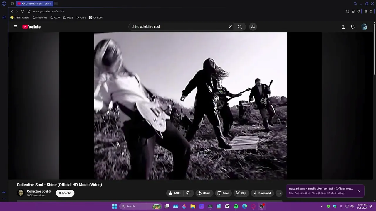Share the Shine video
This screenshot has height=211, width=376.
204,193
